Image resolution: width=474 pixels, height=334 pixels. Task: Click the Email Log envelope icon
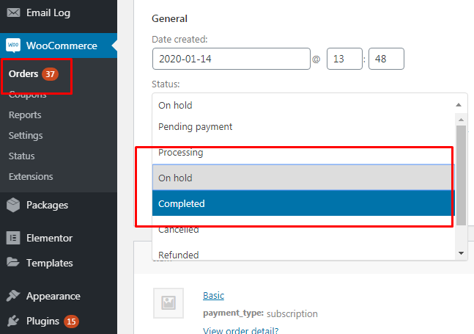[13, 12]
